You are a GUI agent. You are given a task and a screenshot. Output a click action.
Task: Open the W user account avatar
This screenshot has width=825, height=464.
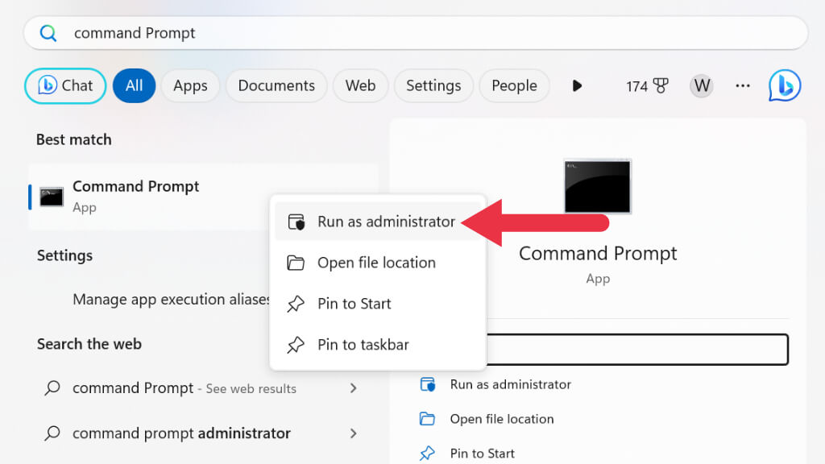[x=702, y=85]
